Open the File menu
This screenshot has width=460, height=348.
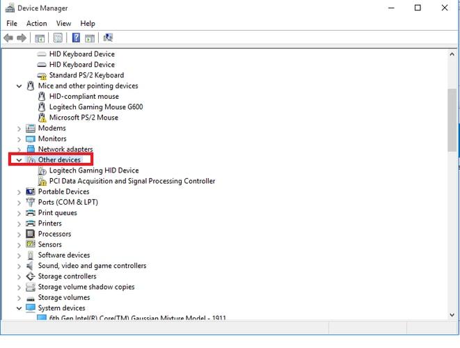coord(12,23)
